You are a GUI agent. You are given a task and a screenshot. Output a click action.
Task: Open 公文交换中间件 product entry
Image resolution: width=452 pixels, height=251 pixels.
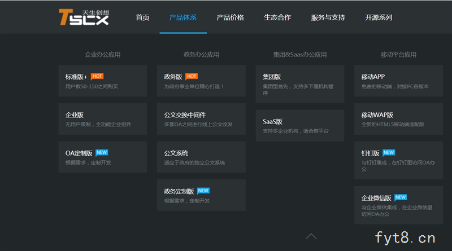click(x=201, y=119)
